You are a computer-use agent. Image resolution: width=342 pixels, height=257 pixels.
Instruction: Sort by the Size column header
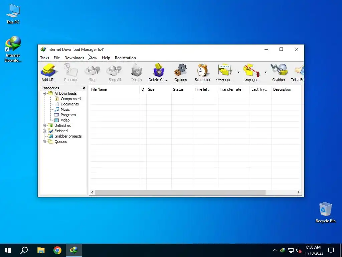click(x=159, y=89)
